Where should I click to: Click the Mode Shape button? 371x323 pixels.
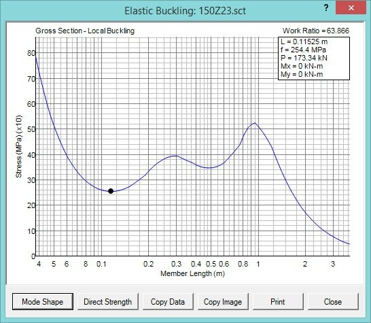tap(43, 301)
